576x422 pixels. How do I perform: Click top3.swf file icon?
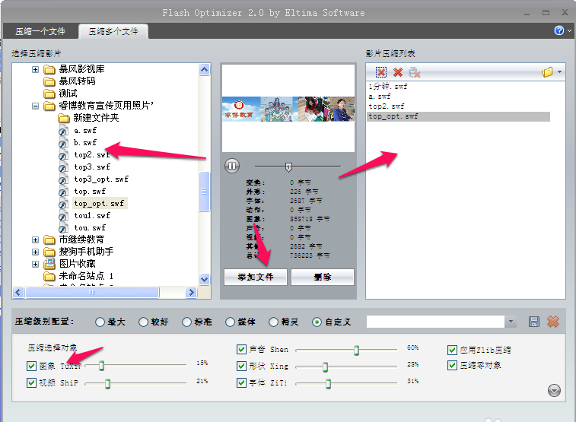click(63, 167)
